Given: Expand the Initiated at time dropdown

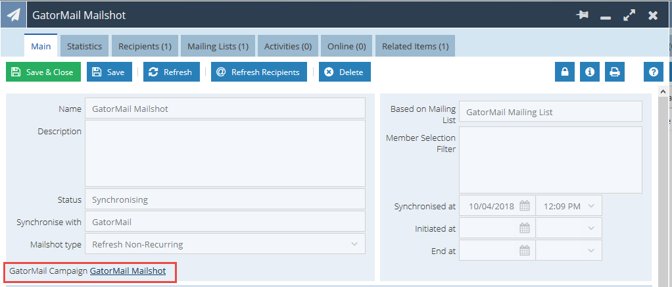Looking at the screenshot, I should (x=591, y=228).
